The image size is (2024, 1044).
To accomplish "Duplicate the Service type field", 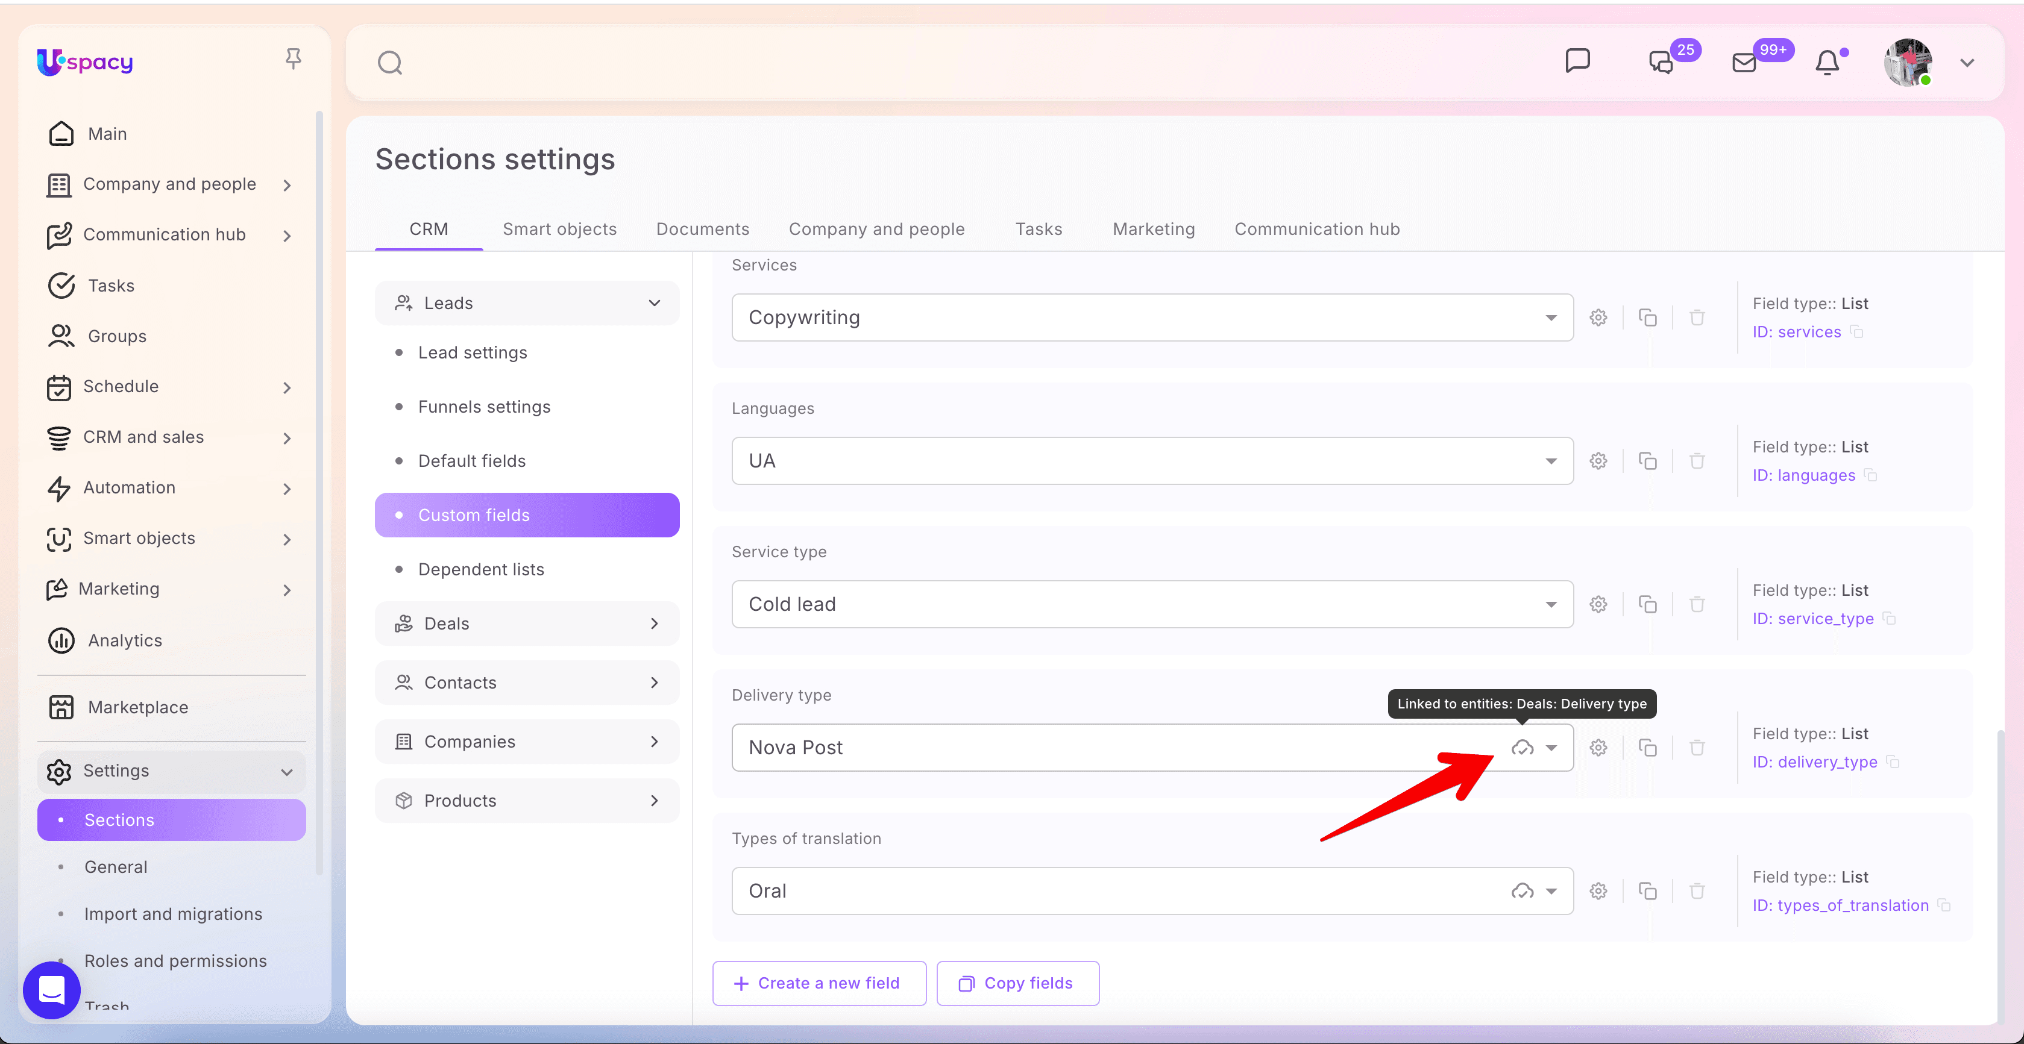I will click(1648, 604).
